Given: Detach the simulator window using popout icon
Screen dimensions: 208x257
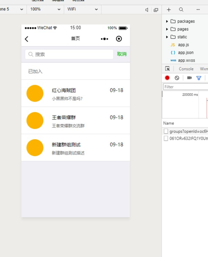Looking at the screenshot, I should tap(156, 10).
